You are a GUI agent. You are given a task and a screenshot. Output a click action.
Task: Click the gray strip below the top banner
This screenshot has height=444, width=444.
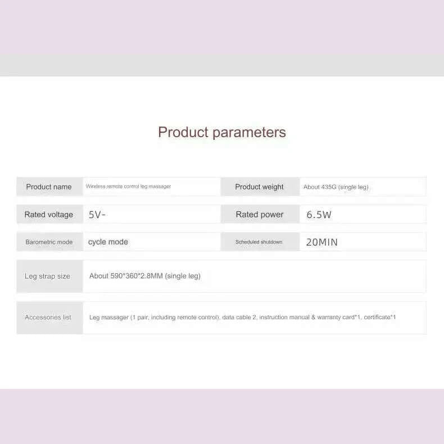pyautogui.click(x=222, y=65)
